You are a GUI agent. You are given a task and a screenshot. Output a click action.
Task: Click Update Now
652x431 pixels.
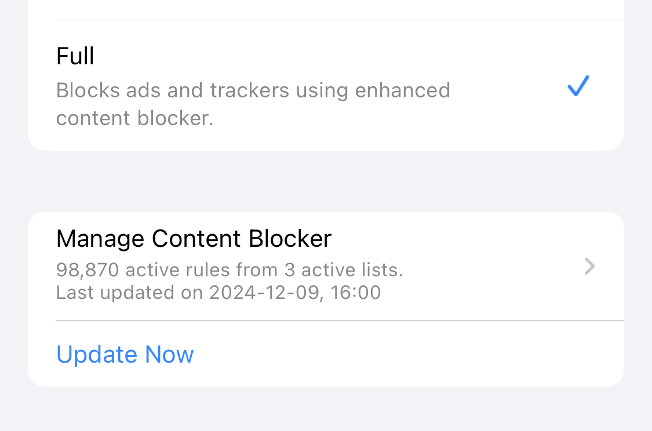tap(125, 355)
